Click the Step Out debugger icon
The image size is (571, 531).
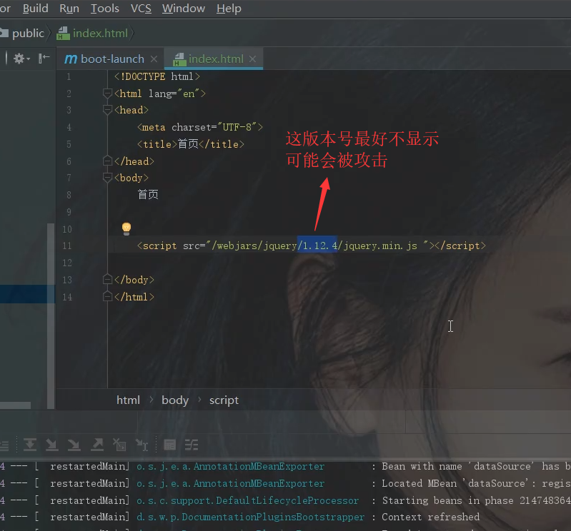pos(97,445)
